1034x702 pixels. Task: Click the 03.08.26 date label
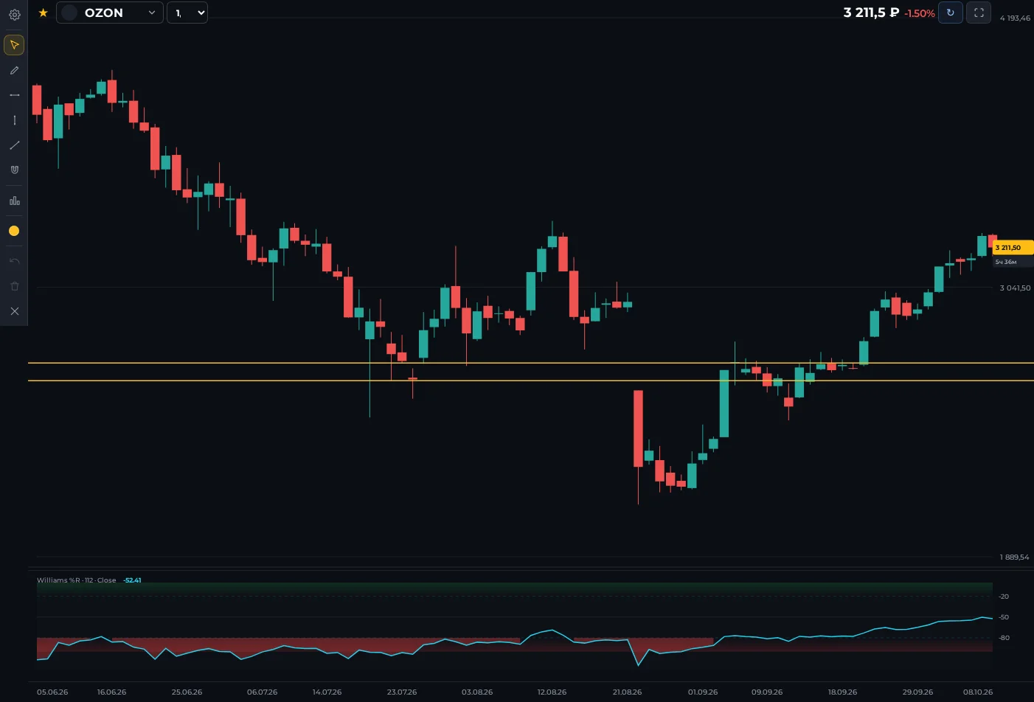(x=477, y=692)
